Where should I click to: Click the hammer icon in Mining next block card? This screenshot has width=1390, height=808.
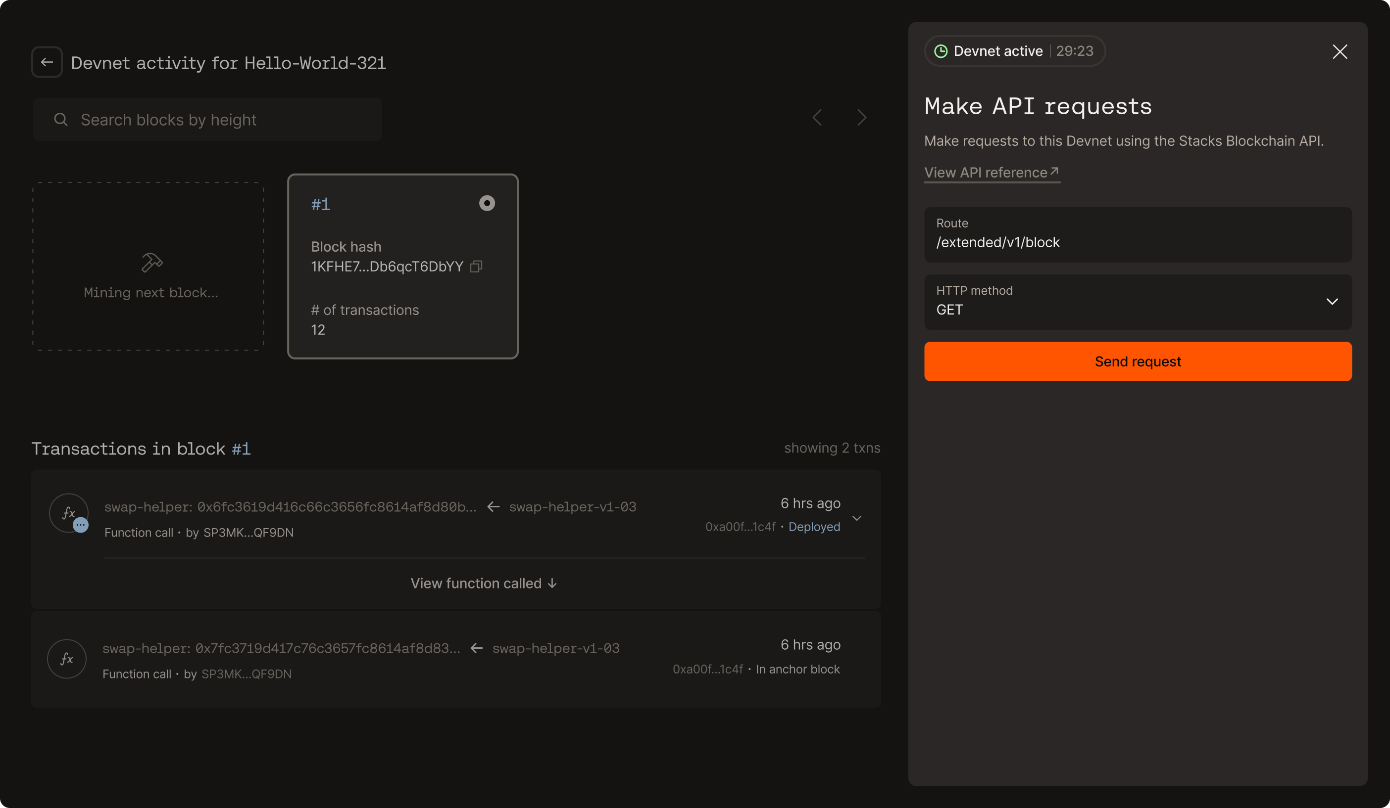click(x=150, y=264)
